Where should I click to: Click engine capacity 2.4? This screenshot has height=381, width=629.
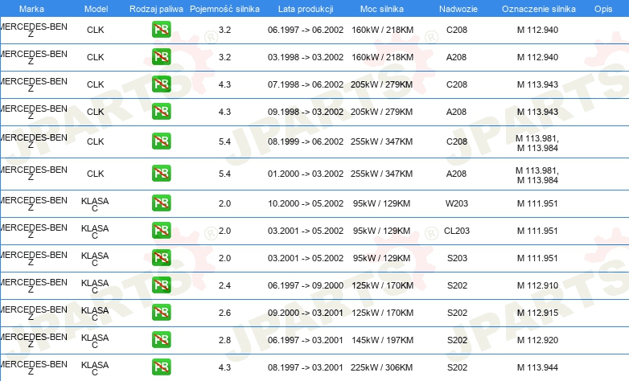[224, 285]
